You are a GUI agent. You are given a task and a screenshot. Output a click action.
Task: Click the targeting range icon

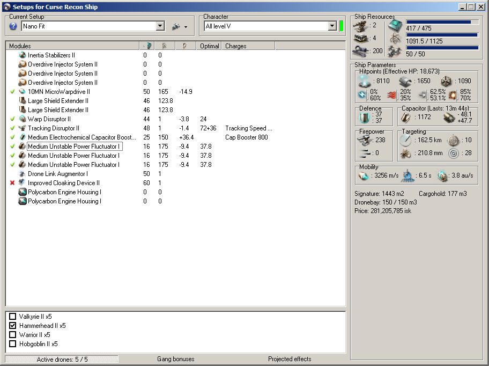[x=405, y=141]
